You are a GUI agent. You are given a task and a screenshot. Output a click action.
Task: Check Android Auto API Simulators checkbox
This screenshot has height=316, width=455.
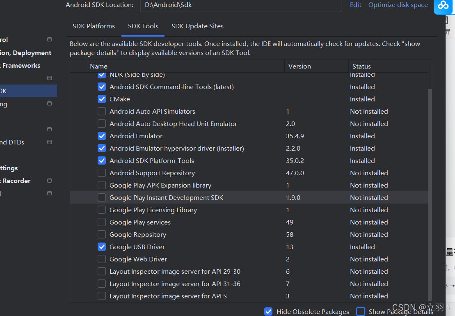coord(102,111)
